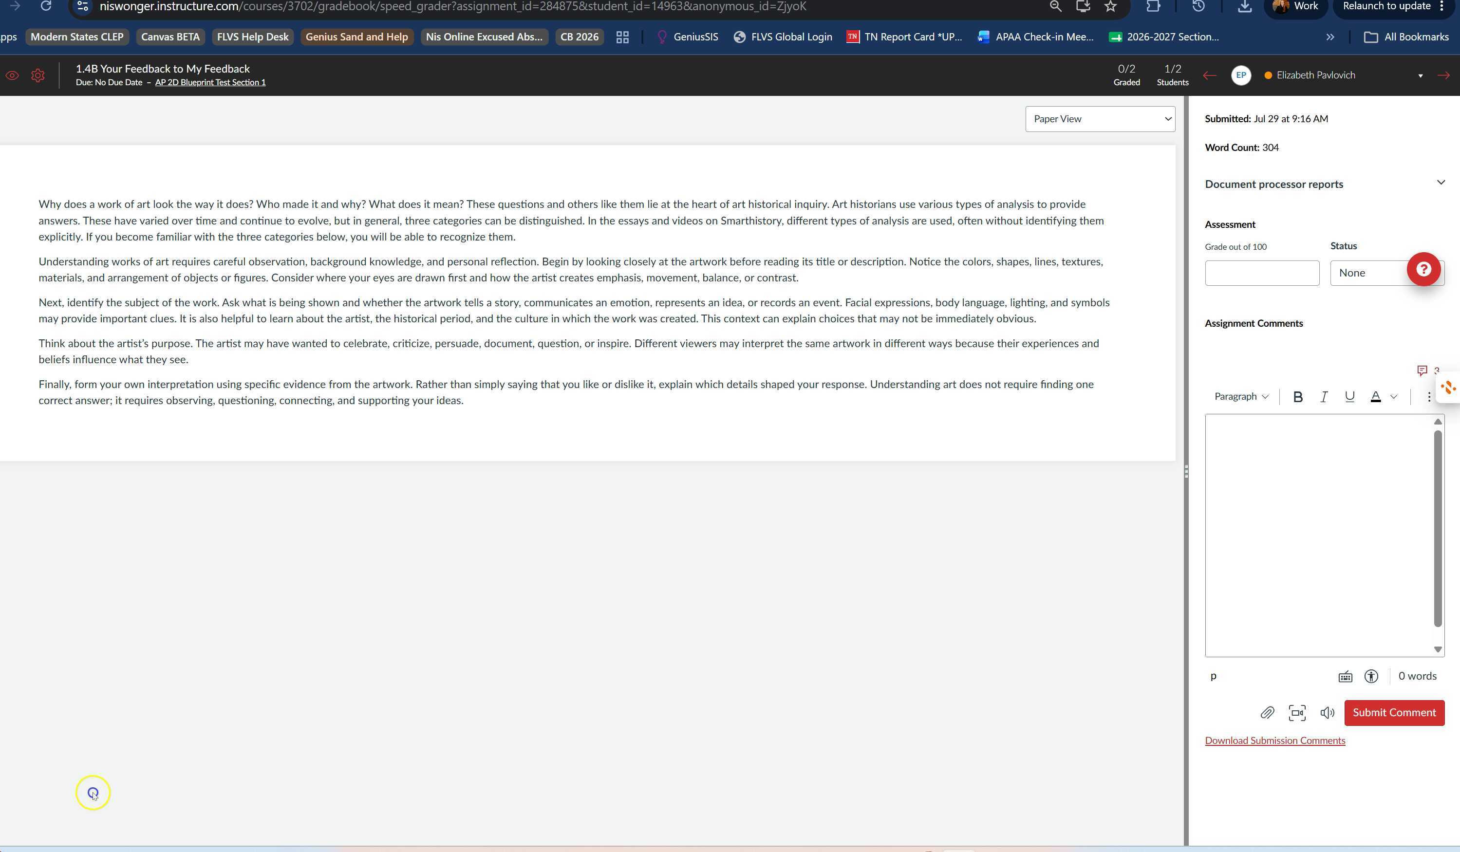Open AP 2D Blueprint Test Section 1 link
This screenshot has height=852, width=1460.
tap(210, 83)
